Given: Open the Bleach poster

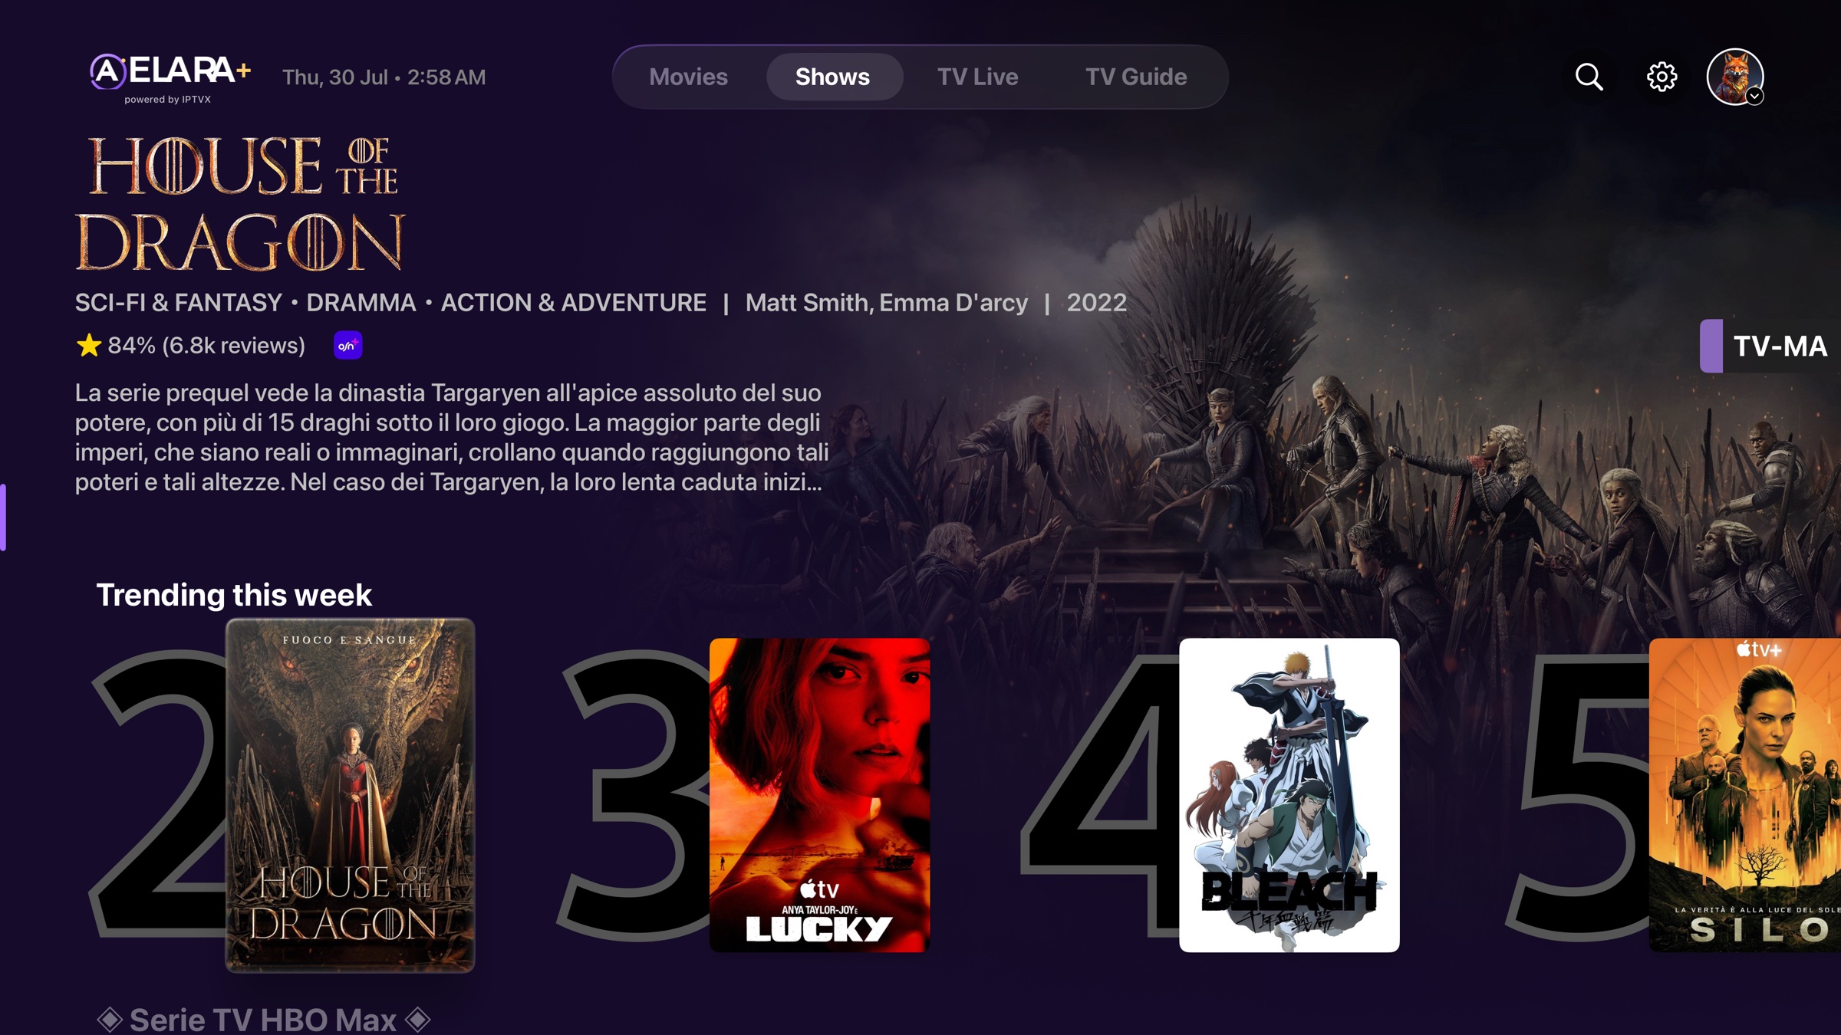Looking at the screenshot, I should [x=1289, y=795].
